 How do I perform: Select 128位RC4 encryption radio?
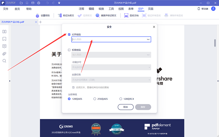(x=121, y=99)
